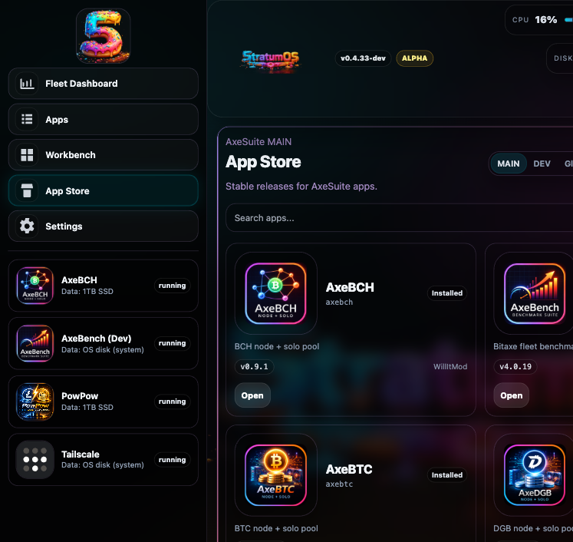573x542 pixels.
Task: Click the CPU 16% usage indicator
Action: pos(538,20)
